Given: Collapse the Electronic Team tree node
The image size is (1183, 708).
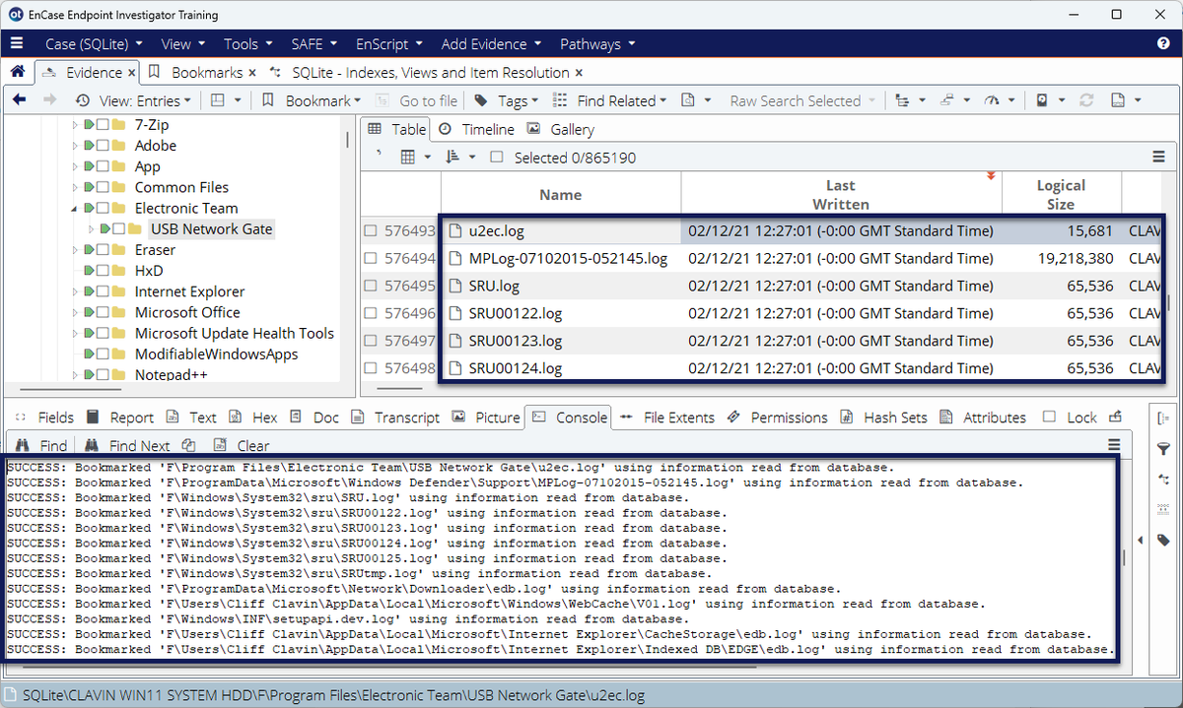Looking at the screenshot, I should pyautogui.click(x=74, y=209).
